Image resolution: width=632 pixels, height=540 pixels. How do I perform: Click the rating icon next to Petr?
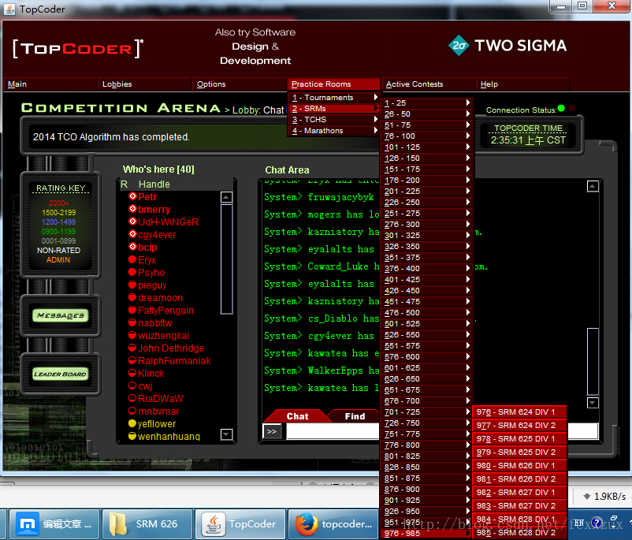tap(132, 196)
